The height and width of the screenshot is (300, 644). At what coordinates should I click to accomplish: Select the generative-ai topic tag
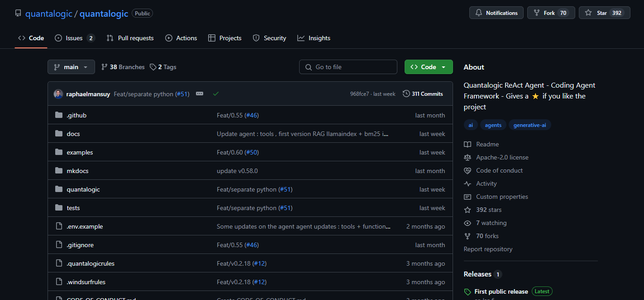[x=530, y=125]
